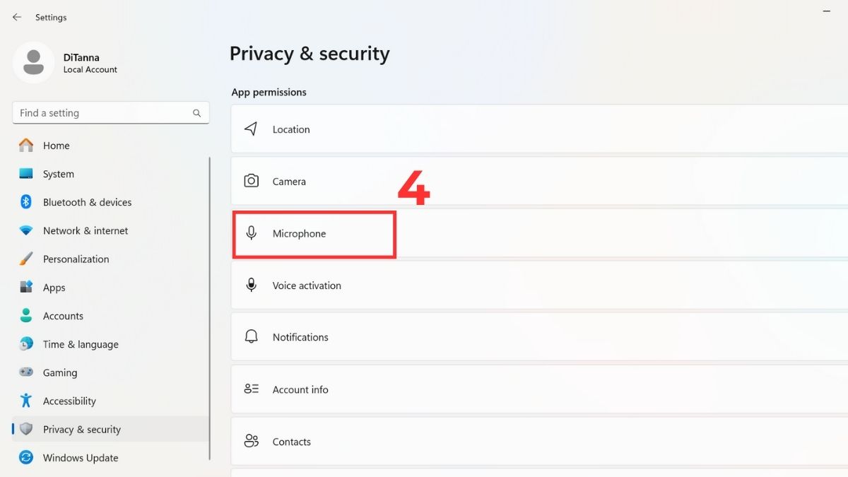Click the Account info icon
Viewport: 848px width, 477px height.
(x=251, y=389)
